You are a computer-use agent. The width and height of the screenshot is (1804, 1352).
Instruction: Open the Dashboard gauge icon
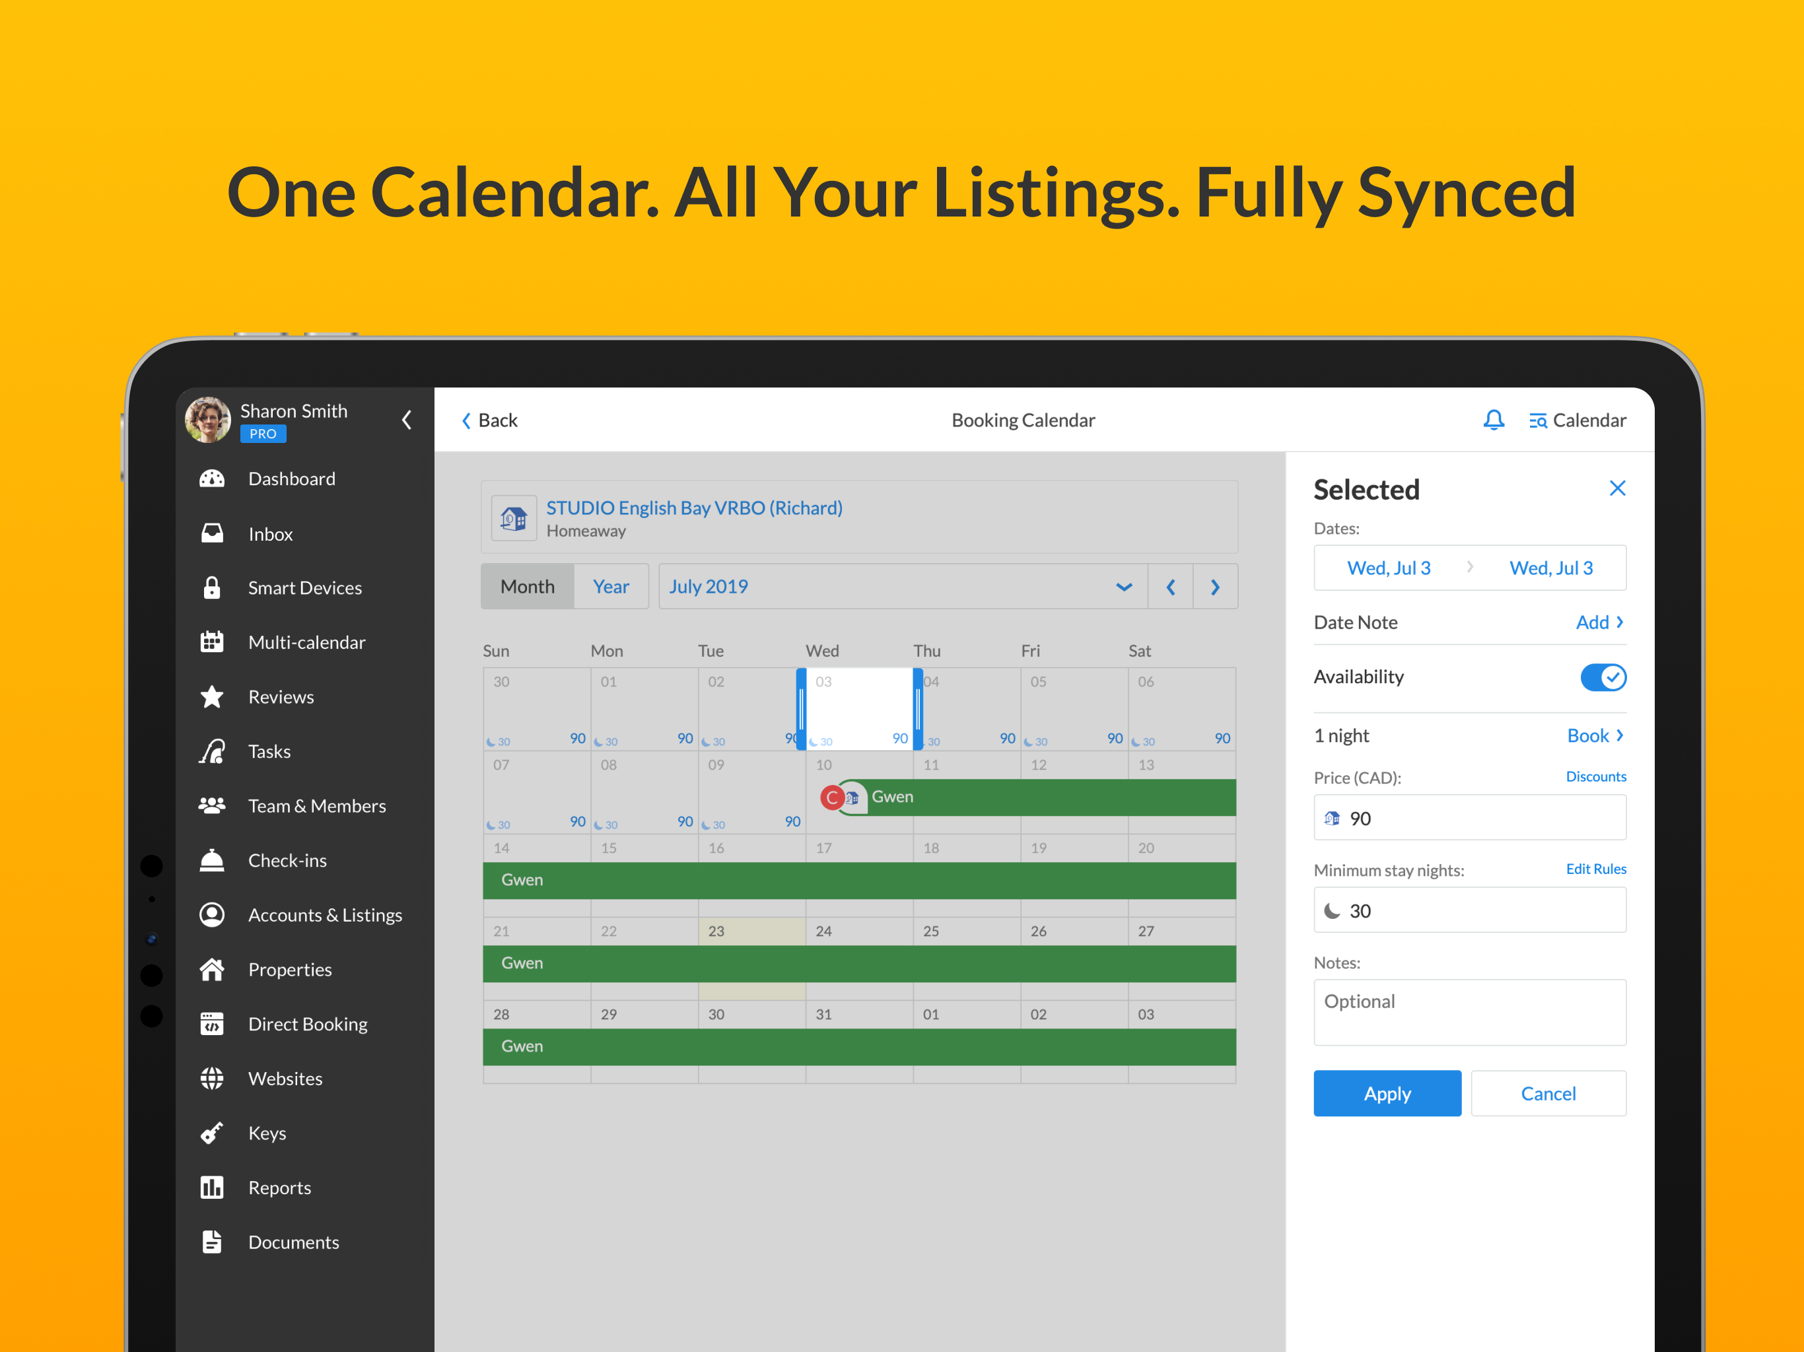(x=212, y=479)
